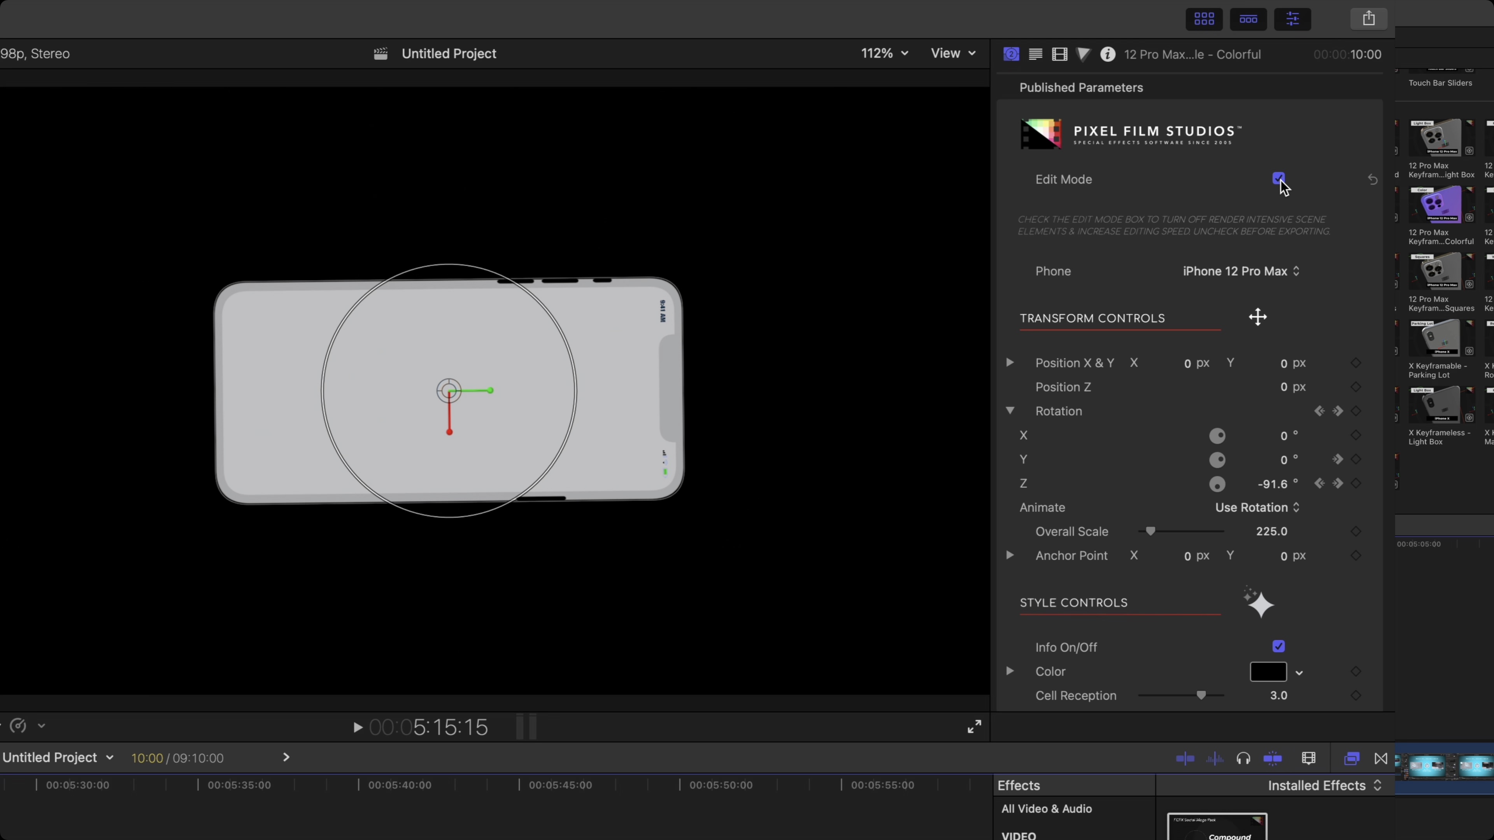Viewport: 1494px width, 840px height.
Task: Add keyframe for Overall Scale
Action: pyautogui.click(x=1355, y=532)
